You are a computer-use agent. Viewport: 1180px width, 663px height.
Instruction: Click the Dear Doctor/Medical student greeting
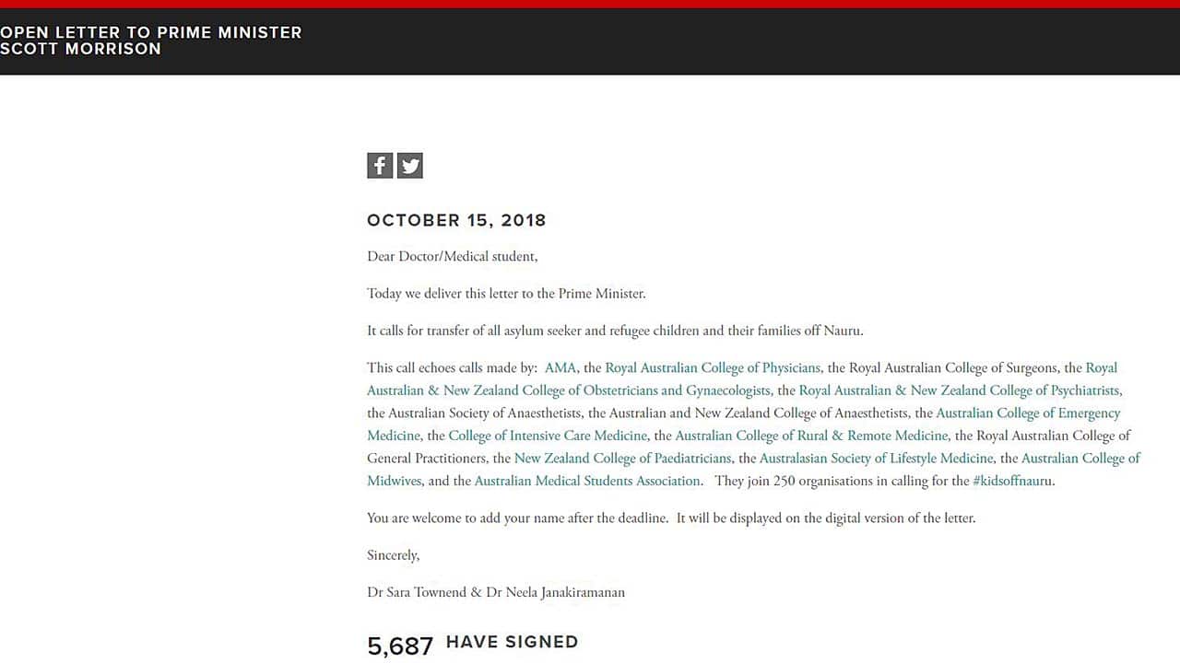[x=452, y=257]
